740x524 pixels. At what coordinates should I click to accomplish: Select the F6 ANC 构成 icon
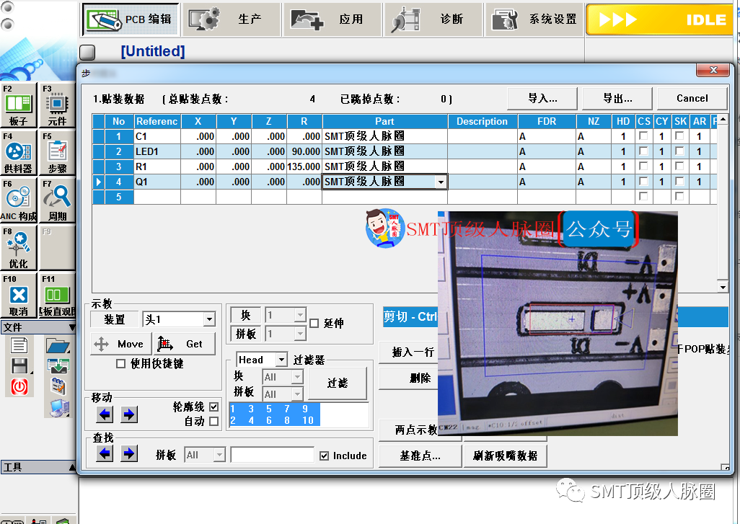[x=19, y=200]
